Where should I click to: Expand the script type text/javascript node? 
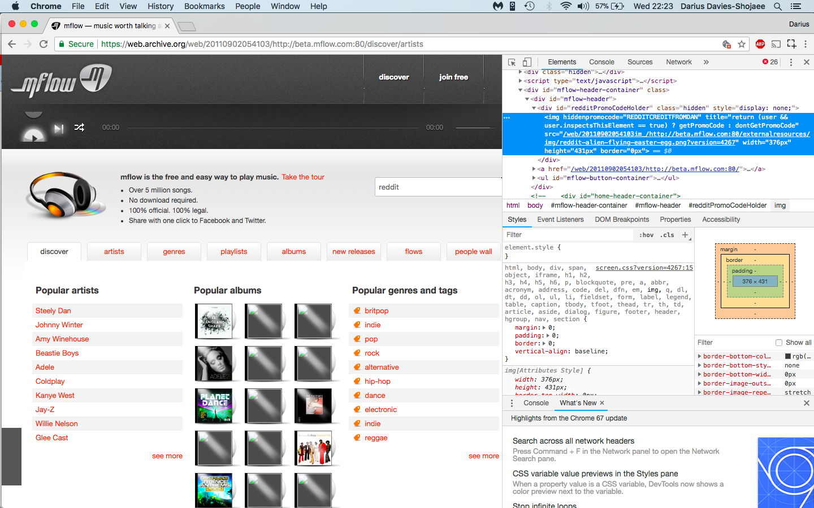[x=520, y=81]
